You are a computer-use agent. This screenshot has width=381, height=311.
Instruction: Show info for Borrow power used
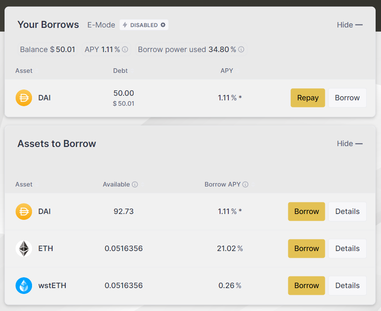pyautogui.click(x=241, y=50)
